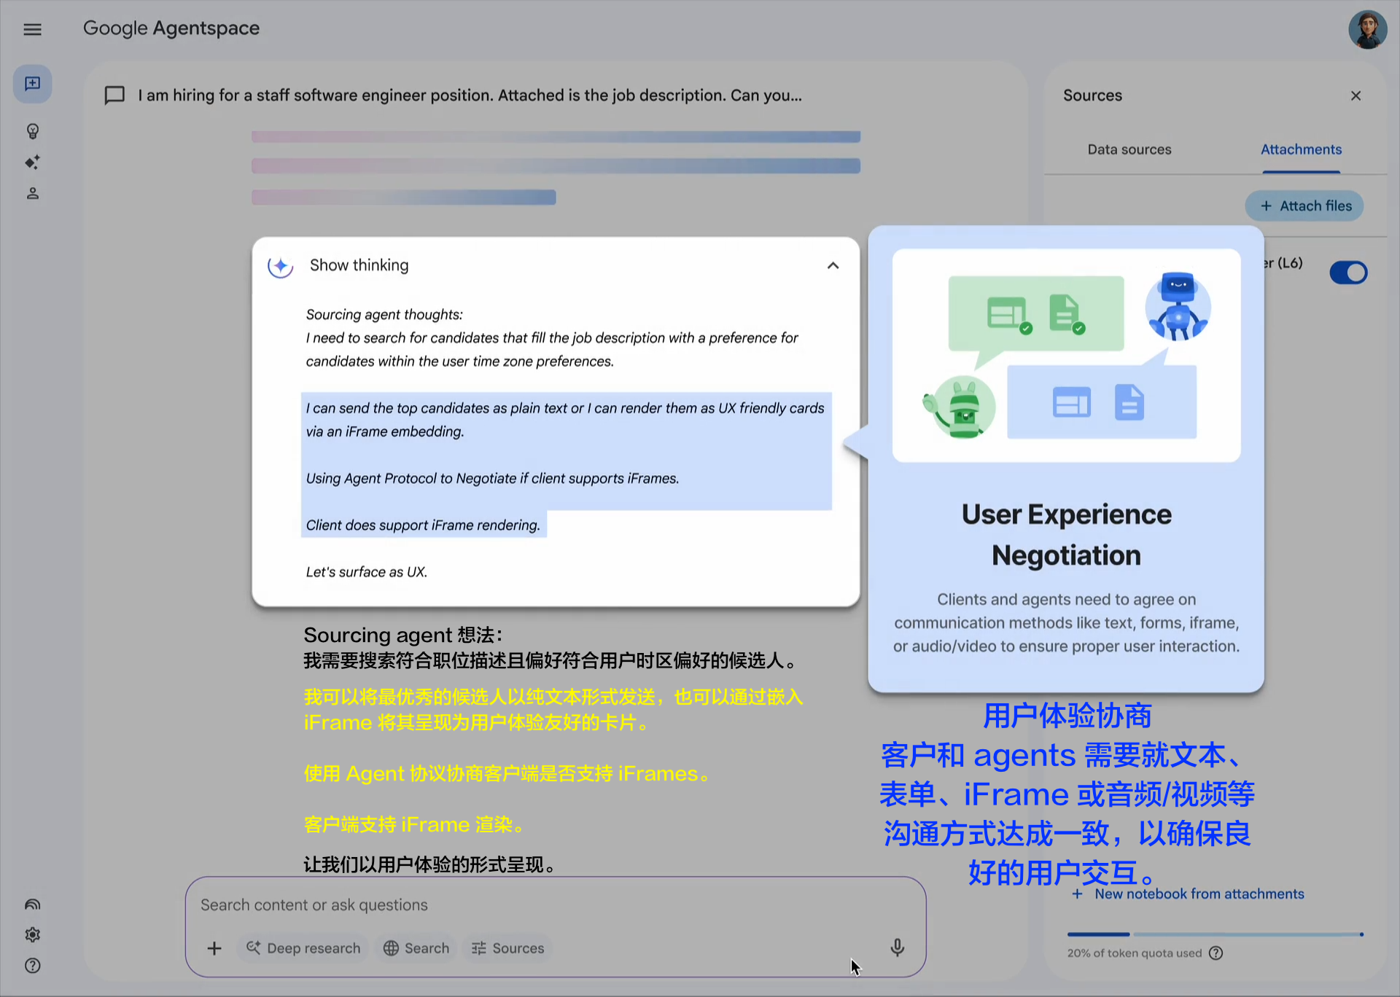This screenshot has width=1400, height=997.
Task: Toggle Deep research mode chip
Action: tap(303, 948)
